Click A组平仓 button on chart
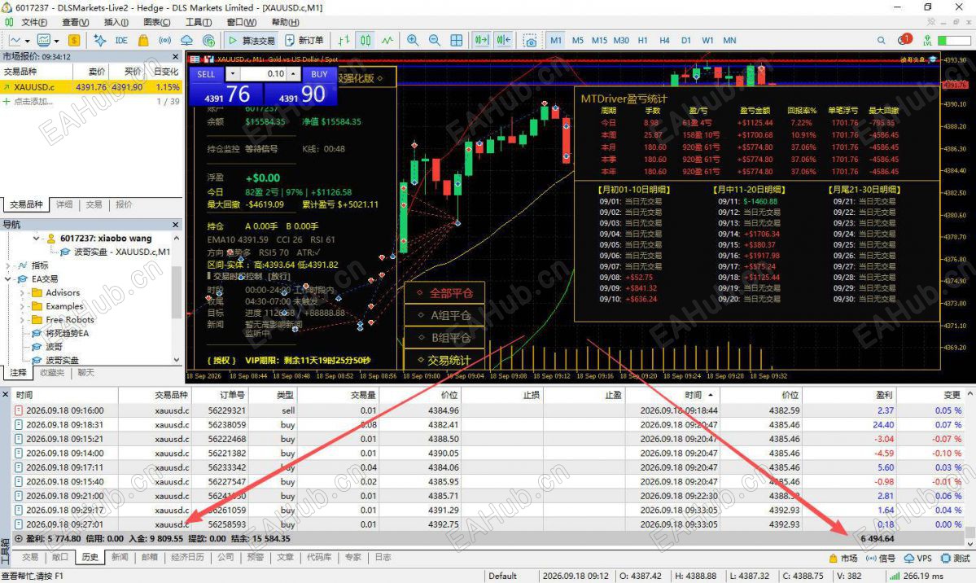 pos(444,316)
